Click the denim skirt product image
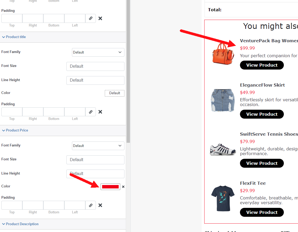Viewport: 298px width, 232px height. click(x=223, y=100)
